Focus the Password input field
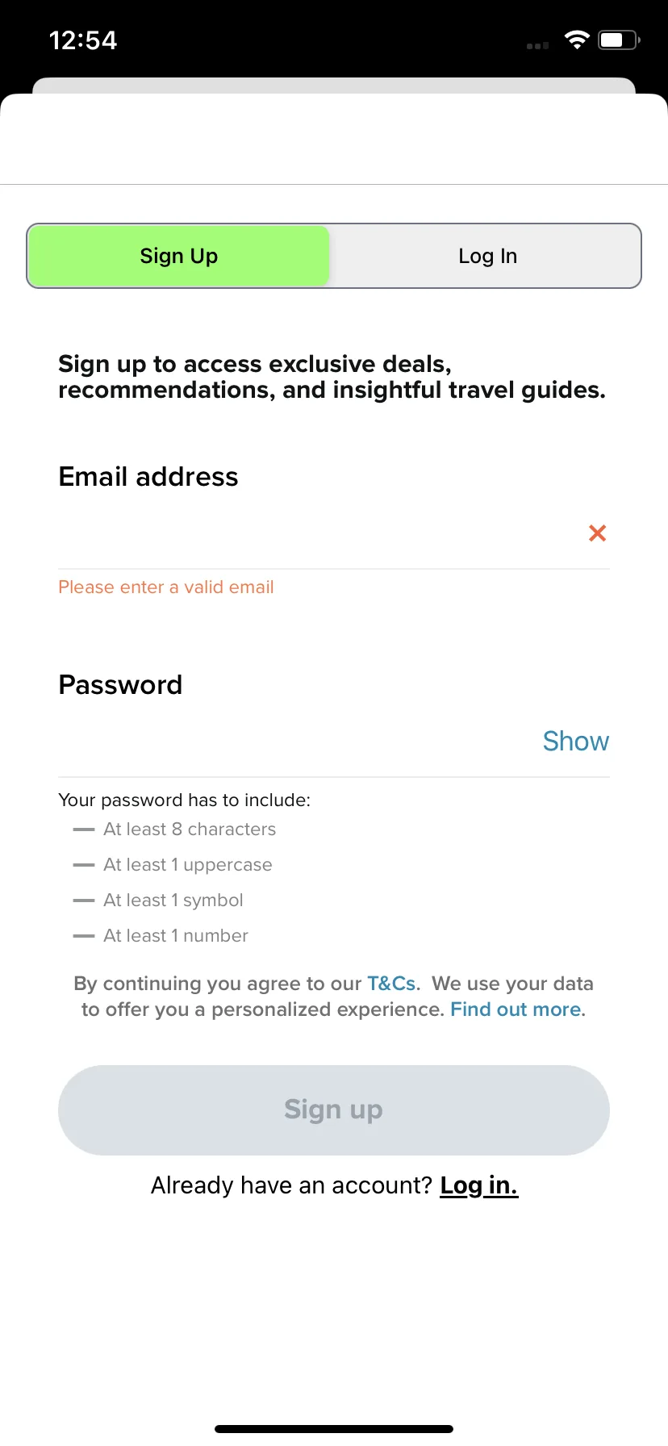 coord(295,742)
